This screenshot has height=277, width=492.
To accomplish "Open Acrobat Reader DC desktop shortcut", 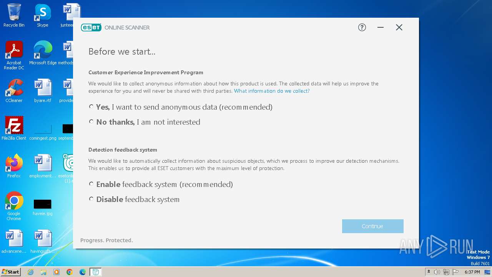I will (14, 55).
